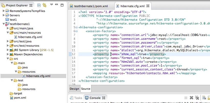This screenshot has height=103, width=210.
Task: Expand the src/main/java source folder
Action: pos(8,28)
